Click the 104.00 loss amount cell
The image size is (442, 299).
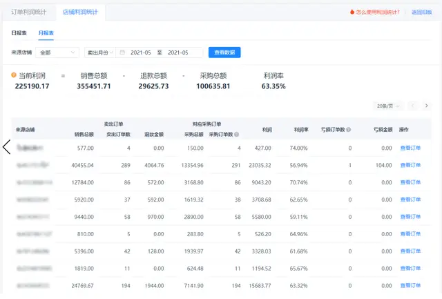(384, 165)
